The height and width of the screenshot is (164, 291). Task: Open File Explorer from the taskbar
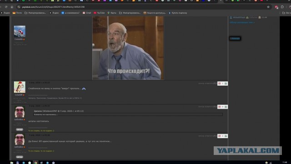click(x=12, y=163)
